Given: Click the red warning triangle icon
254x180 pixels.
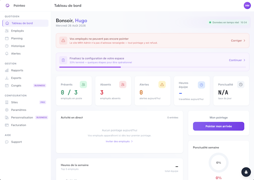Looking at the screenshot, I should (x=63, y=40).
